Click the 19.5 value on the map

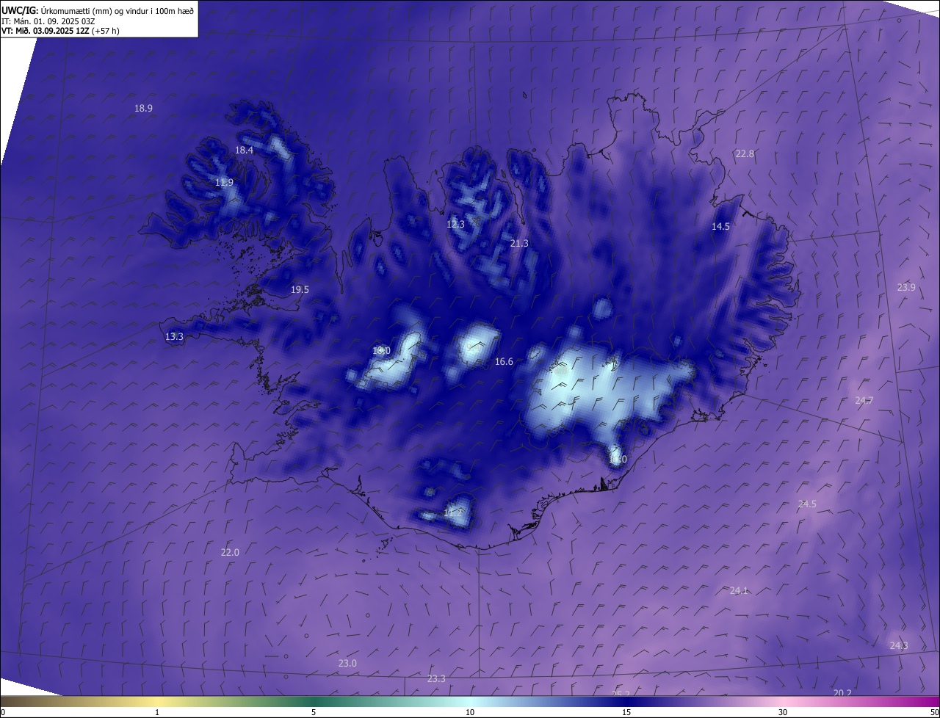pyautogui.click(x=300, y=289)
